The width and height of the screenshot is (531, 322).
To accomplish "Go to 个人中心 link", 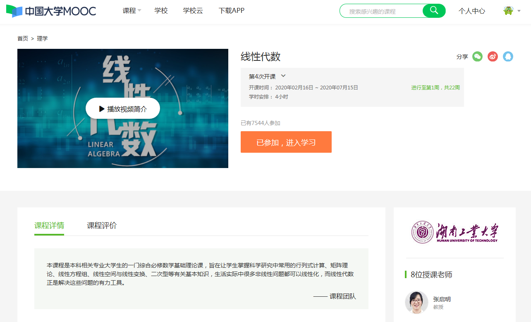I will 471,11.
